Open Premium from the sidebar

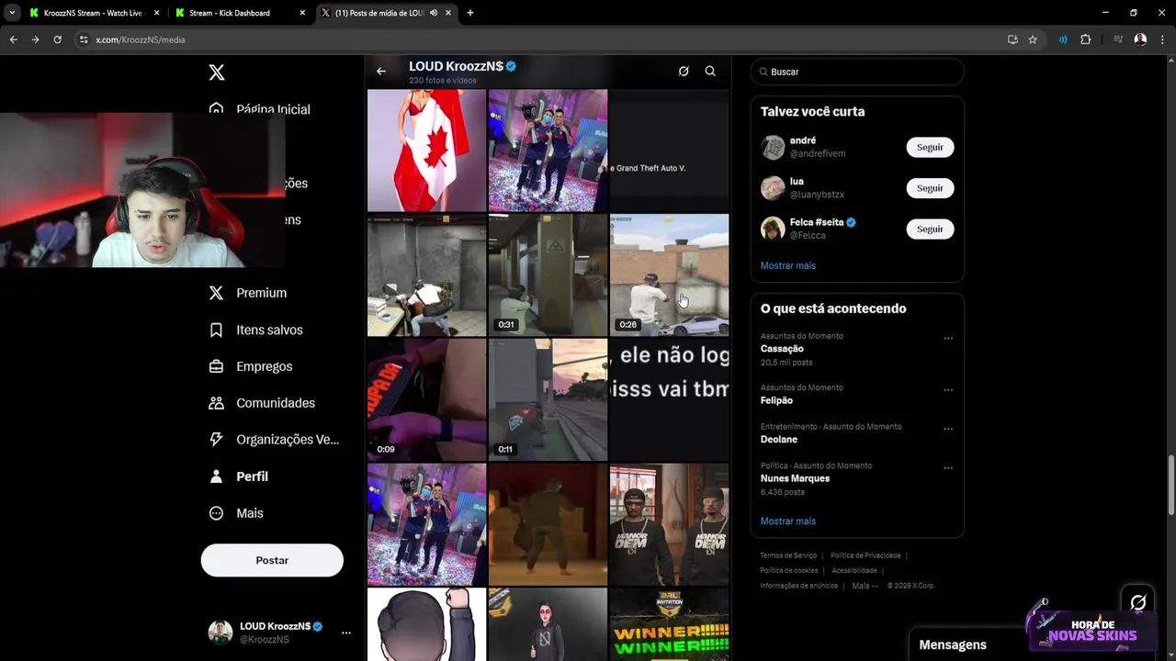click(x=248, y=293)
